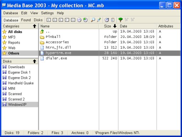
Task: Click the floppy icon next to Downloads
Action: (5, 67)
